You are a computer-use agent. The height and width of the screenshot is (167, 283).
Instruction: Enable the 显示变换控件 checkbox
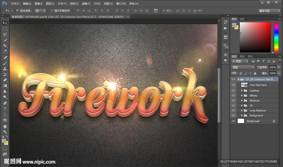pos(51,11)
